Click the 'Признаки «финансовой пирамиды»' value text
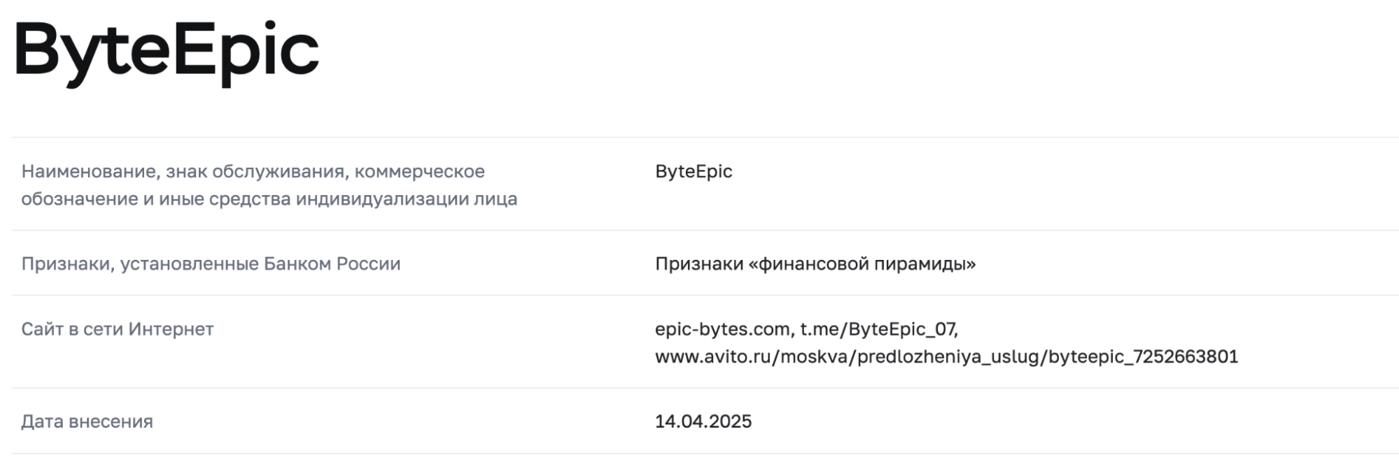1399x462 pixels. tap(815, 264)
